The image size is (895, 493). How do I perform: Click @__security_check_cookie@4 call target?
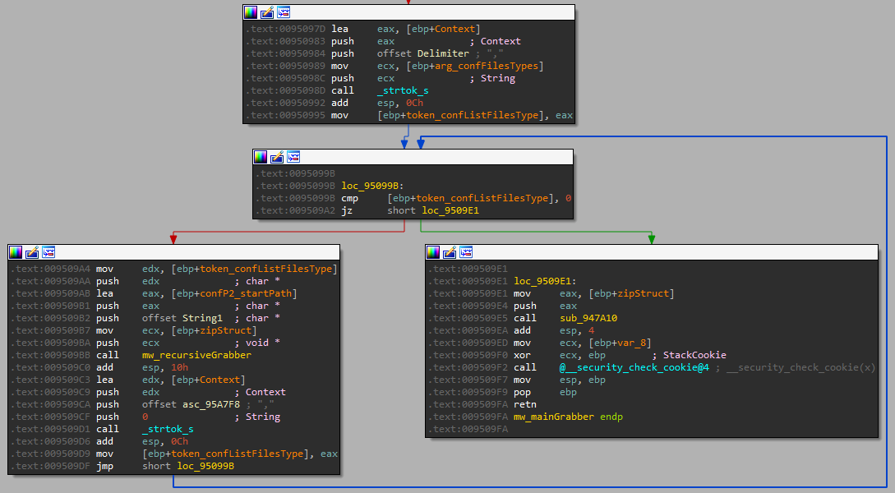click(634, 367)
